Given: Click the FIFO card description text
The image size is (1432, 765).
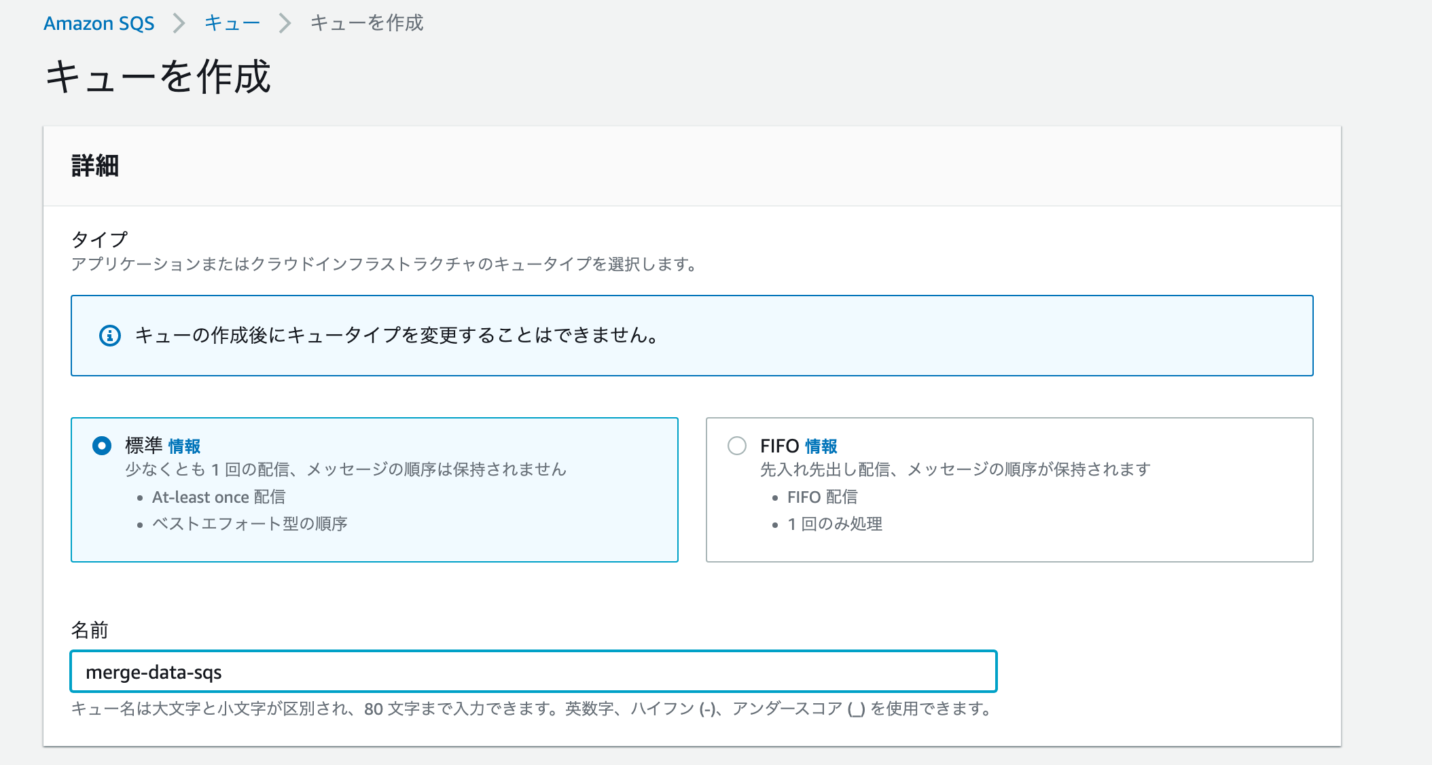Looking at the screenshot, I should pos(955,469).
